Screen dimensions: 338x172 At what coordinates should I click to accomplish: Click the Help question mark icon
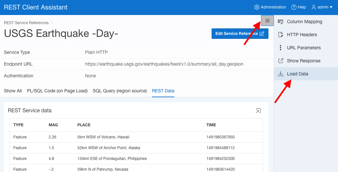click(x=294, y=7)
